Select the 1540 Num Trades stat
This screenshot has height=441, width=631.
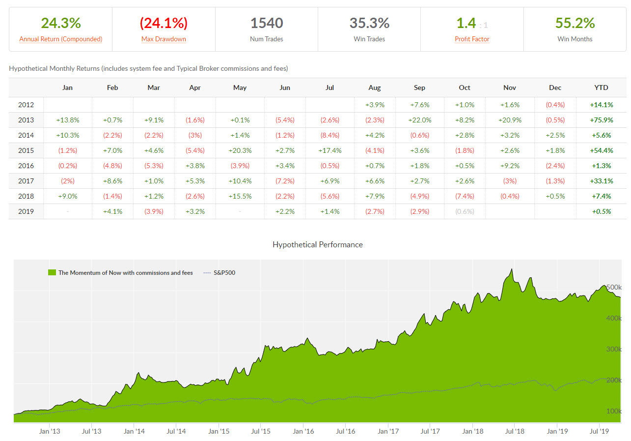(267, 23)
